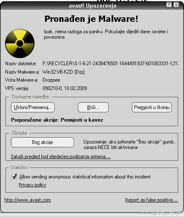Click the yellow radiation warning icon

pyautogui.click(x=20, y=43)
